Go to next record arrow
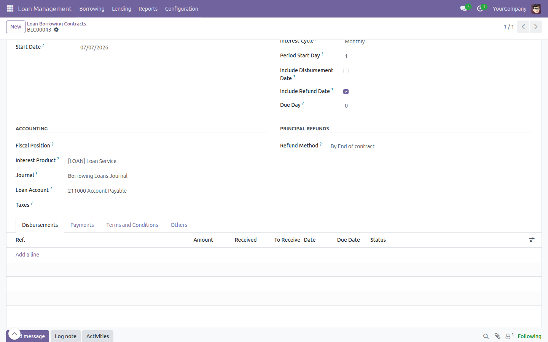 (535, 27)
